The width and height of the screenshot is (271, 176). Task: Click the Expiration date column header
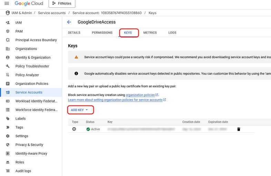tap(218, 122)
